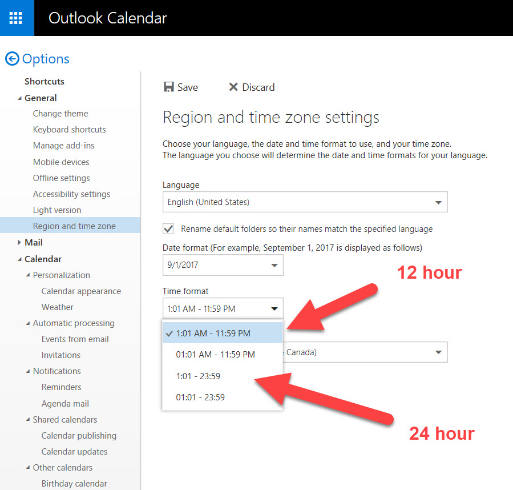This screenshot has height=490, width=513.
Task: Click the Shared calendars label
Action: coord(65,420)
